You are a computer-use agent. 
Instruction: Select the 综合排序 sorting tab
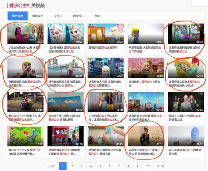(x=18, y=16)
